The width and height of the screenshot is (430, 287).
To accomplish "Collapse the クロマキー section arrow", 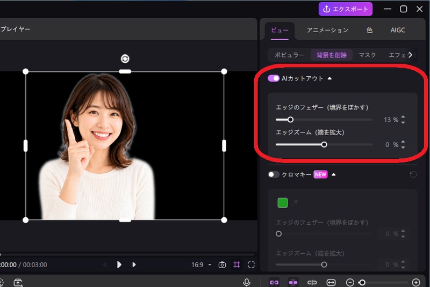I will [333, 174].
